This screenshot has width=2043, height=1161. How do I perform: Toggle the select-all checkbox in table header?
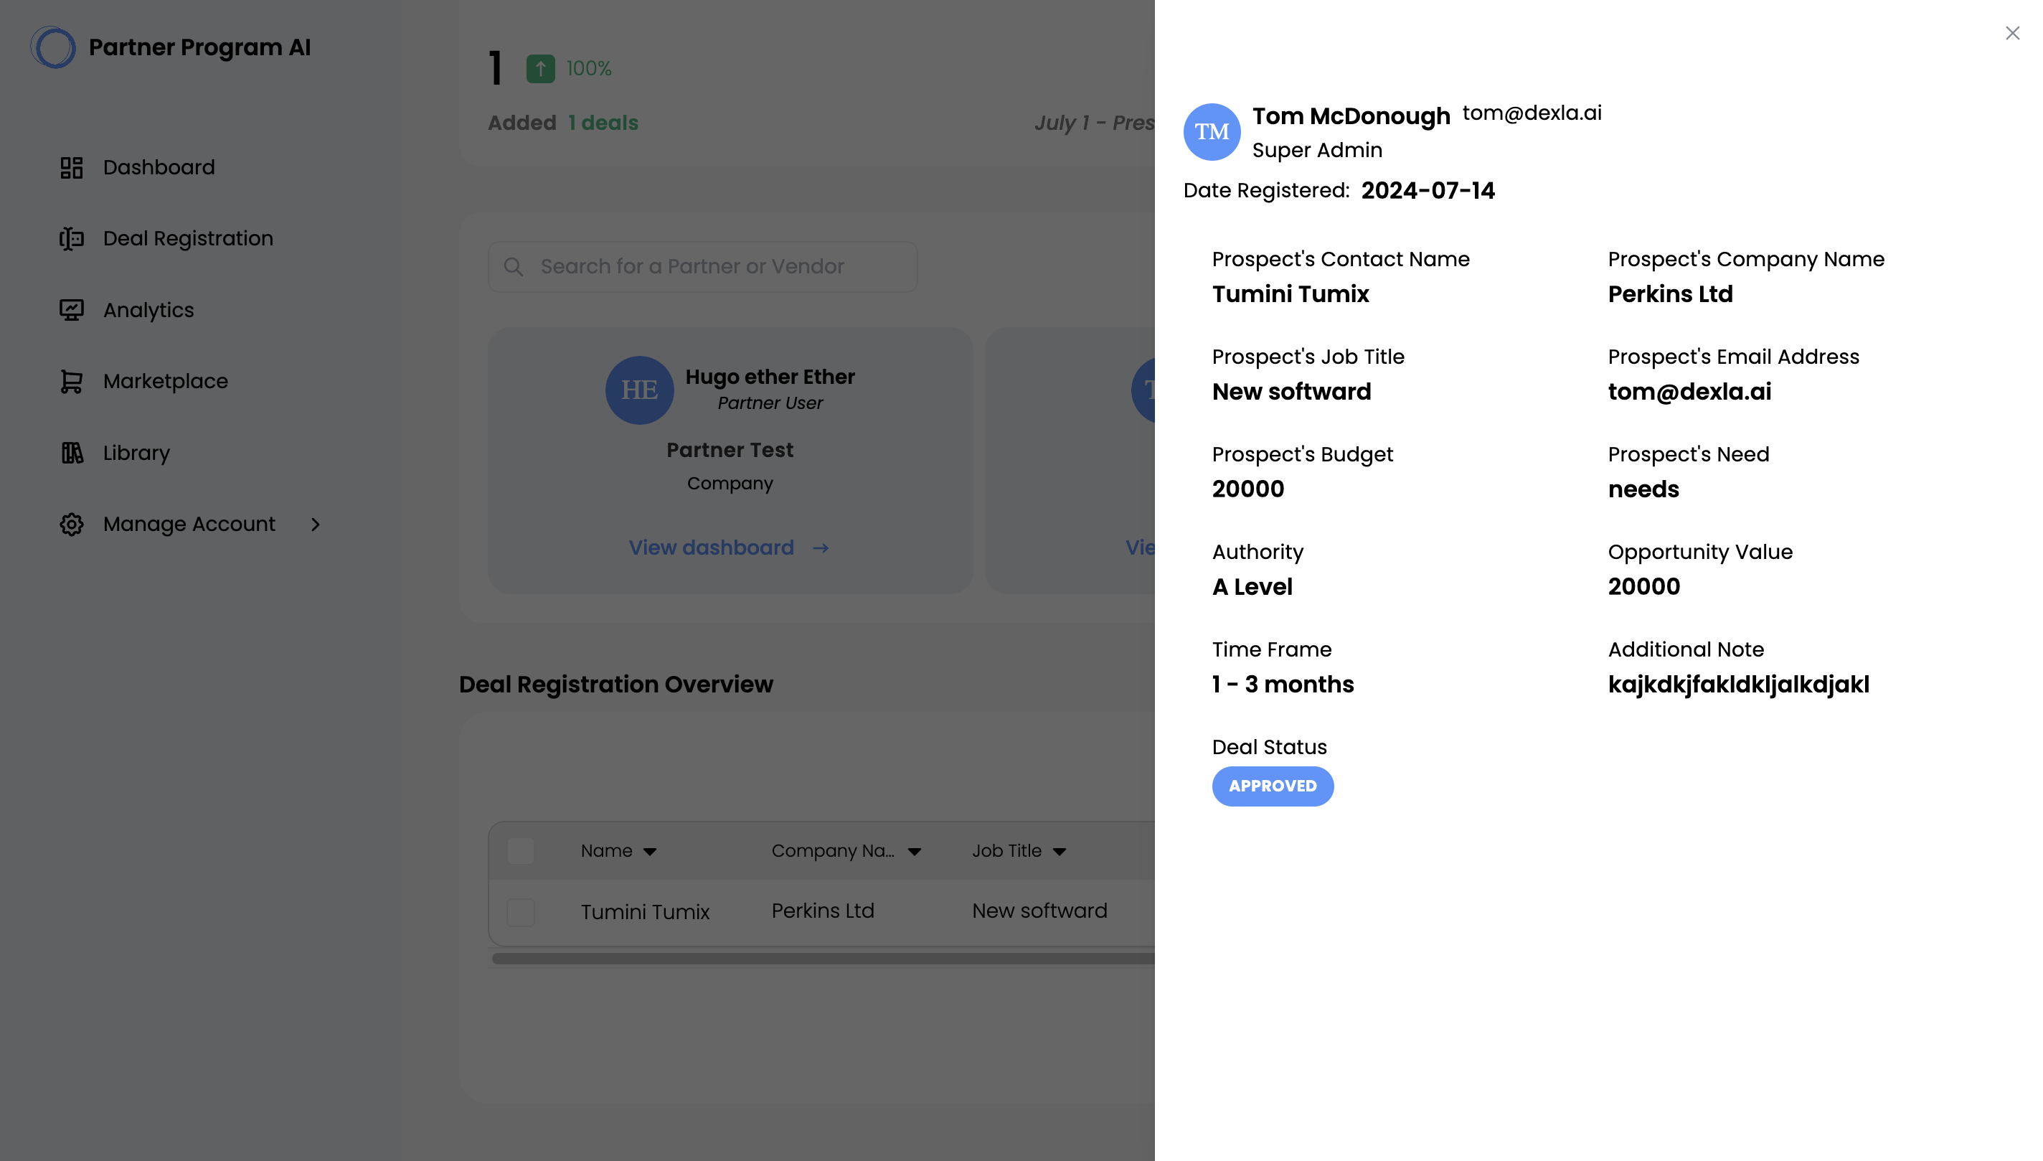[x=520, y=851]
